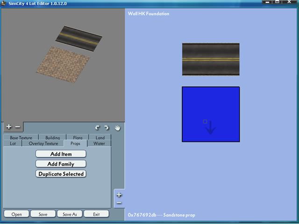
Task: Zoom out the 3D preview pane
Action: pyautogui.click(x=18, y=127)
